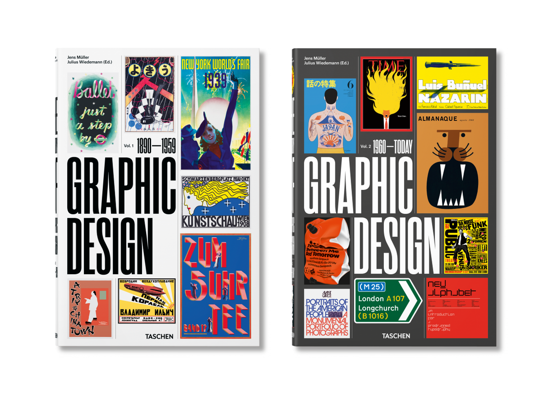
Task: Click the black "GRAPHIC" title on Vol. 1
Action: coord(121,186)
